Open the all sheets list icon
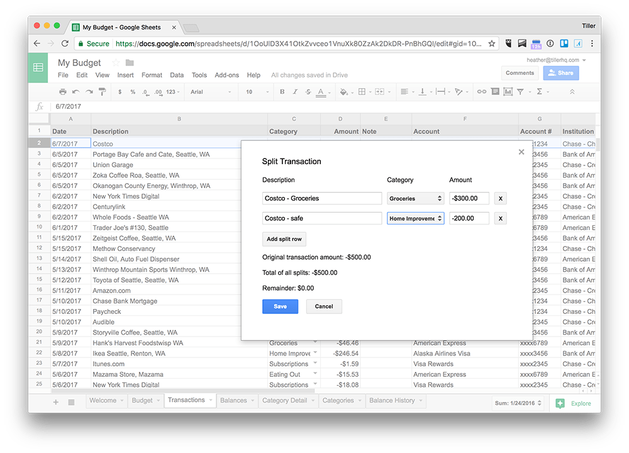Image resolution: width=629 pixels, height=453 pixels. (x=72, y=402)
